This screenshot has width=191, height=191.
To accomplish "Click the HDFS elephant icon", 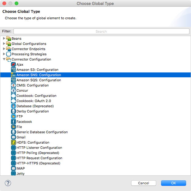I will pyautogui.click(x=13, y=142).
